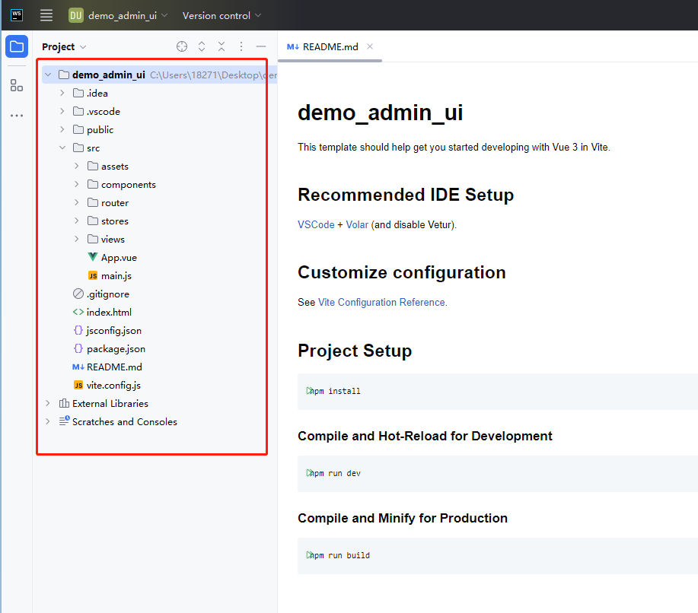
Task: Open the main hamburger menu
Action: (x=46, y=15)
